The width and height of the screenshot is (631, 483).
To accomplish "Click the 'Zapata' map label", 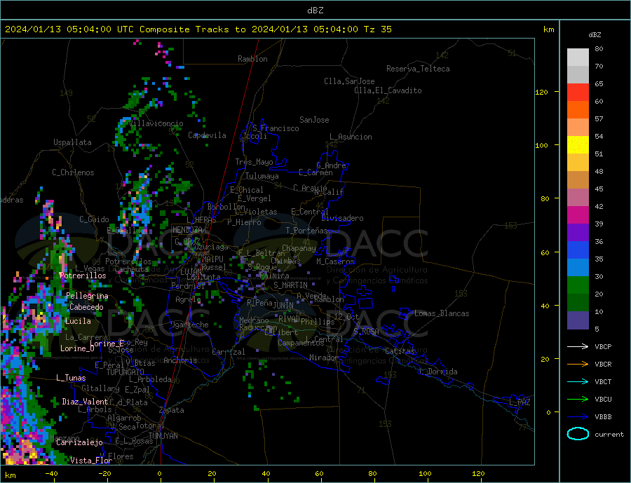I will click(172, 410).
